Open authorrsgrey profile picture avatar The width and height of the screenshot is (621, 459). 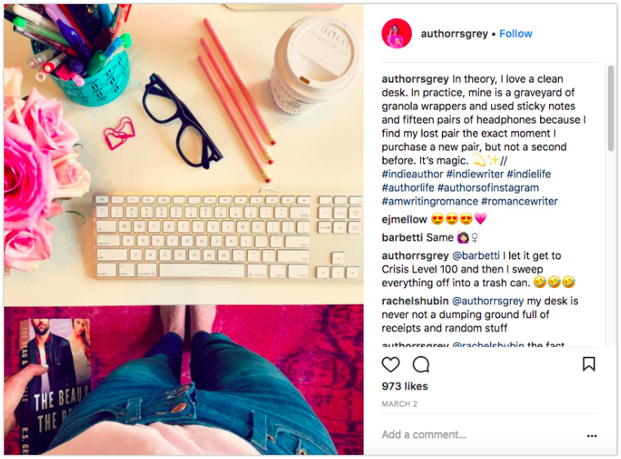pos(396,34)
